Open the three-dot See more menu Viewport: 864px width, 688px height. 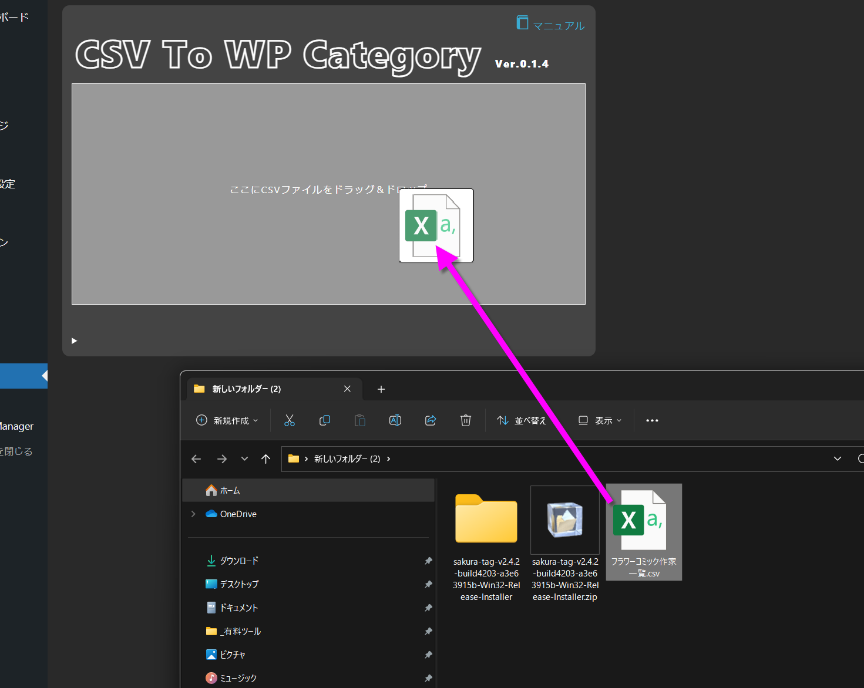pos(652,420)
